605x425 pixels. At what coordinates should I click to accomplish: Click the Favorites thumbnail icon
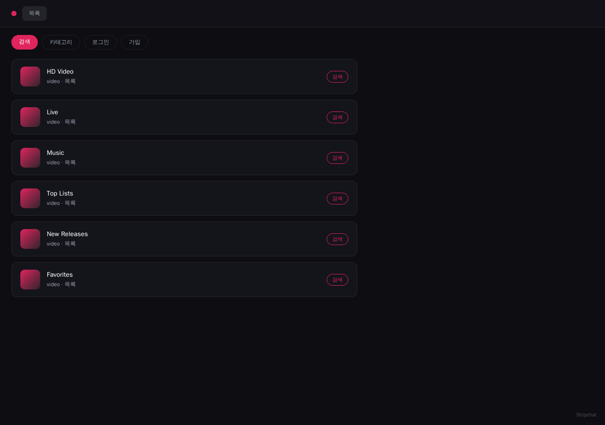pyautogui.click(x=30, y=280)
